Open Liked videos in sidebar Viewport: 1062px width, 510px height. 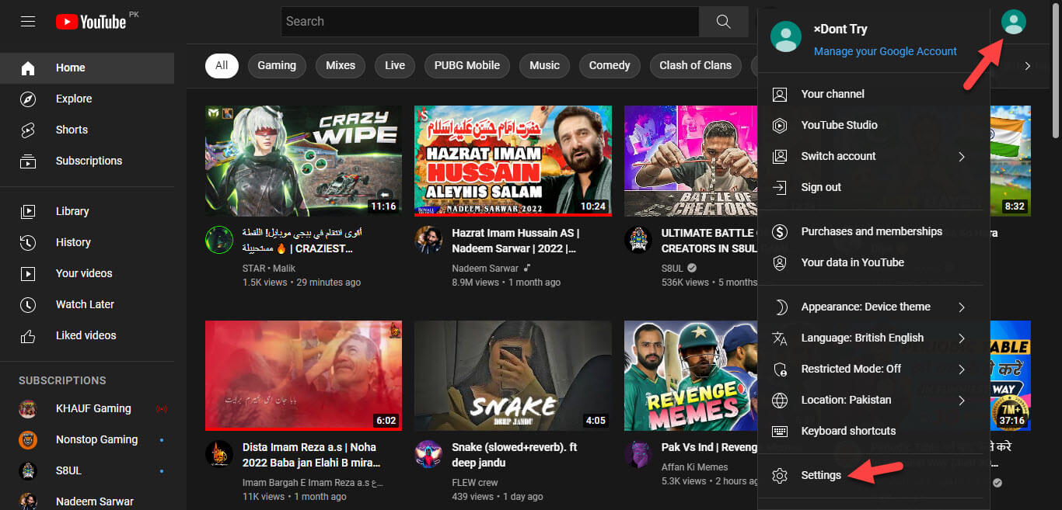coord(86,335)
